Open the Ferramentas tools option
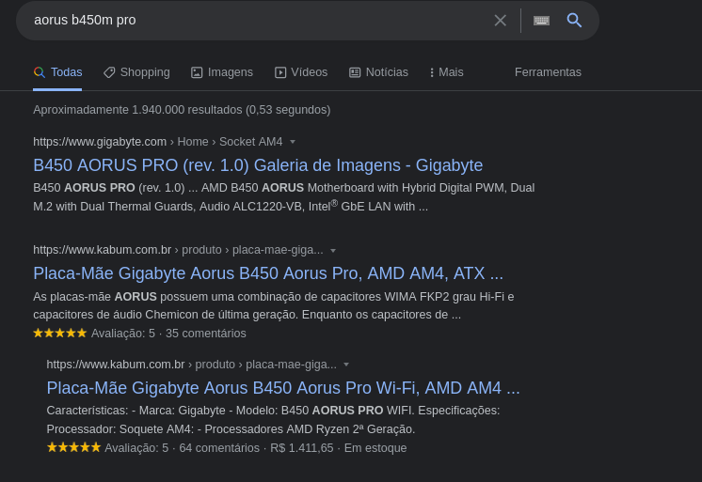Screen dimensions: 702x482 (548, 72)
